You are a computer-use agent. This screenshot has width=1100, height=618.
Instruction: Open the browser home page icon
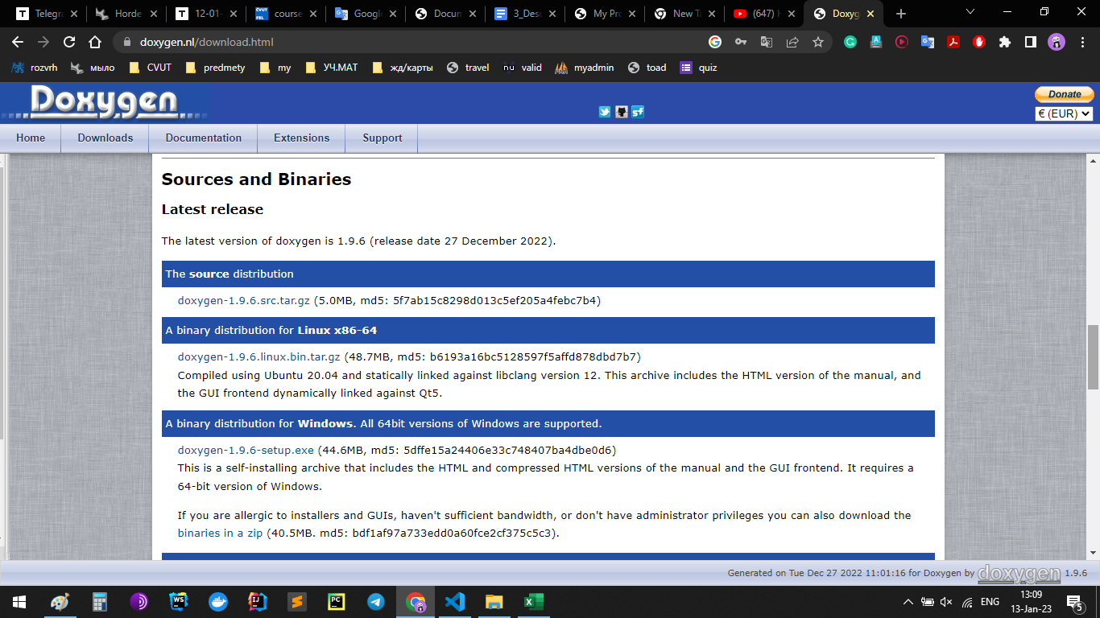95,42
